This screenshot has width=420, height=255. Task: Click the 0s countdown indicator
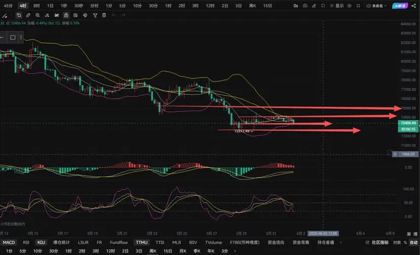click(x=296, y=6)
